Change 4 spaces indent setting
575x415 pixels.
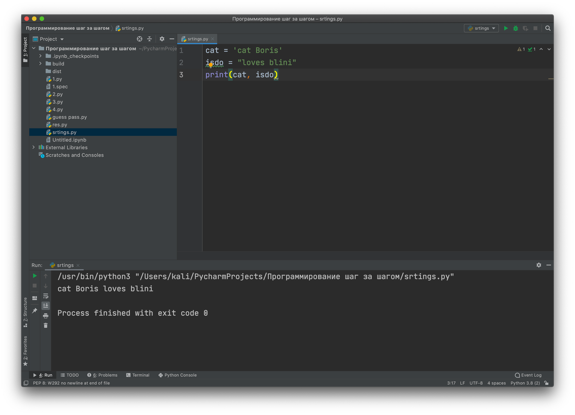496,383
